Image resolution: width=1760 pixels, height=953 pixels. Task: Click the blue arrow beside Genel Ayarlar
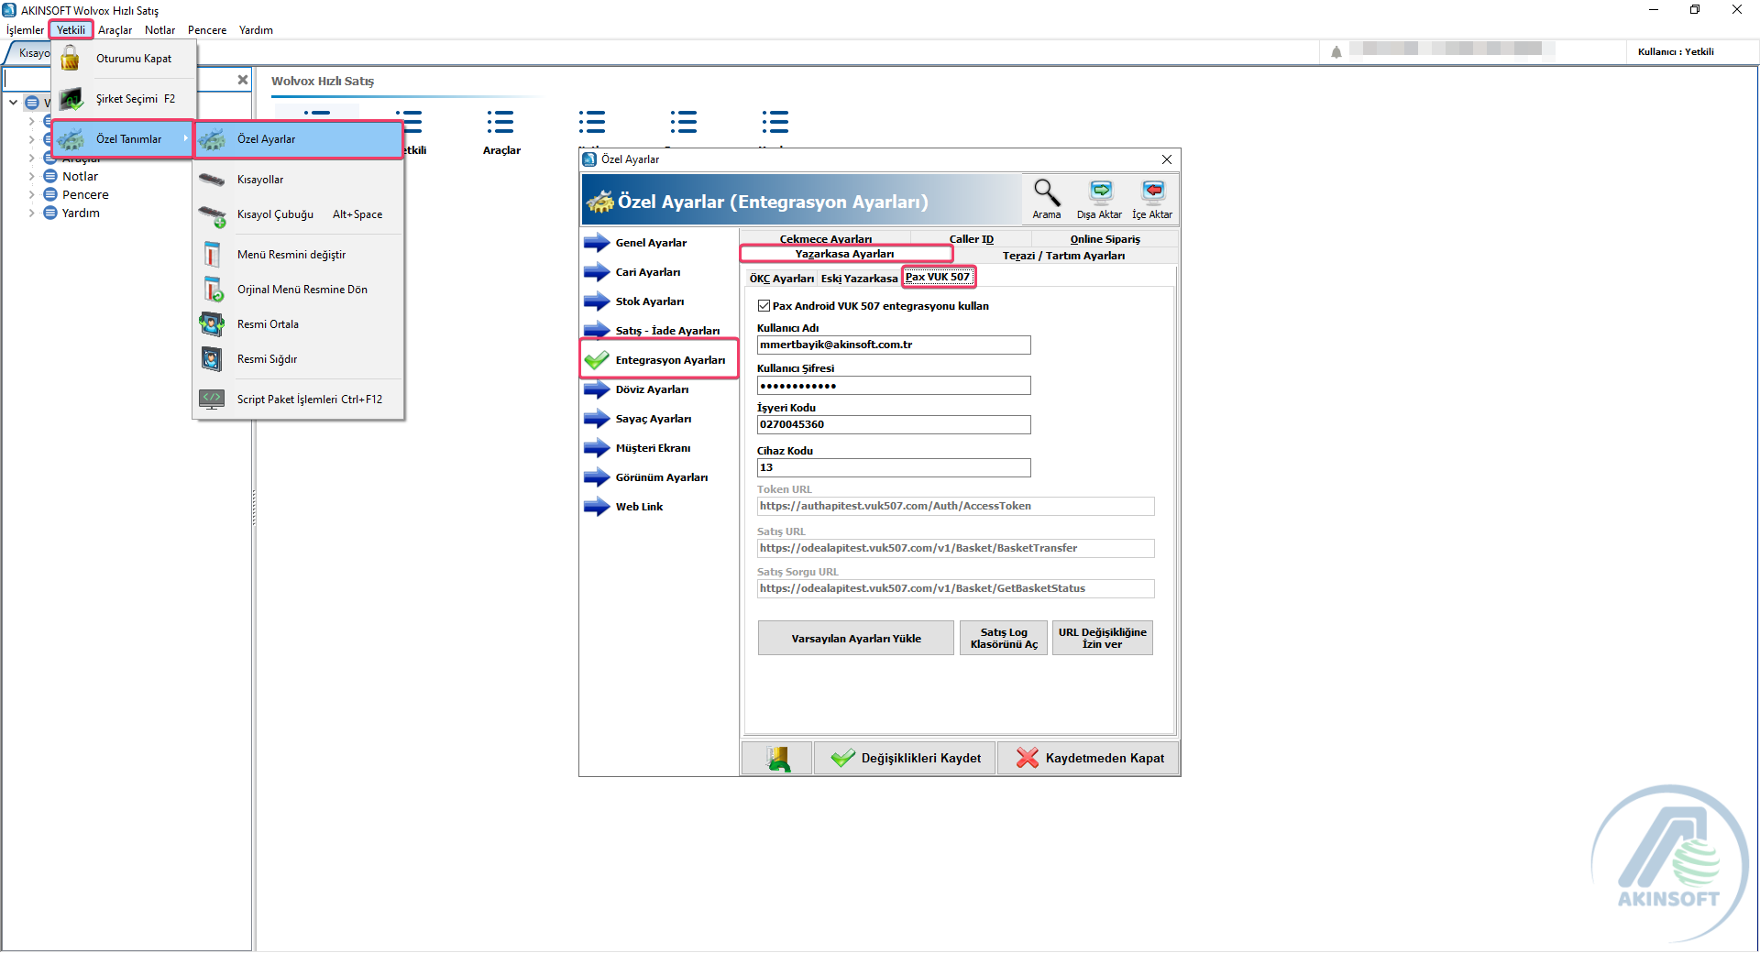tap(597, 243)
